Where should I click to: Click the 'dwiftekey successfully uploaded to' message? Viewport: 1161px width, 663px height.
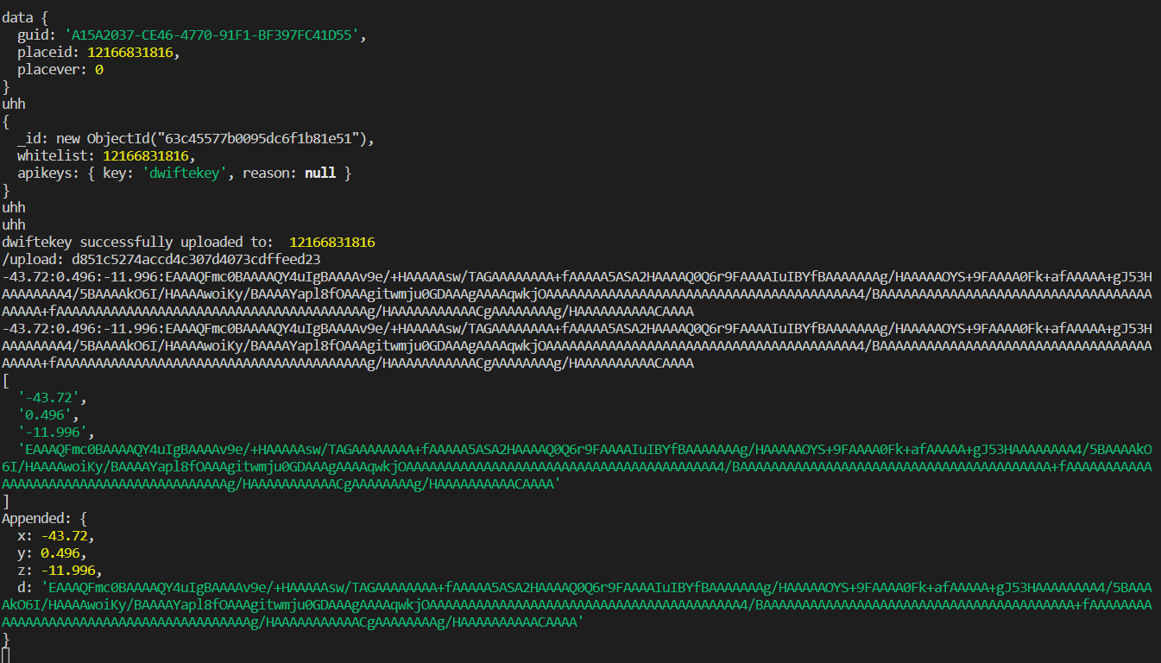click(x=129, y=242)
